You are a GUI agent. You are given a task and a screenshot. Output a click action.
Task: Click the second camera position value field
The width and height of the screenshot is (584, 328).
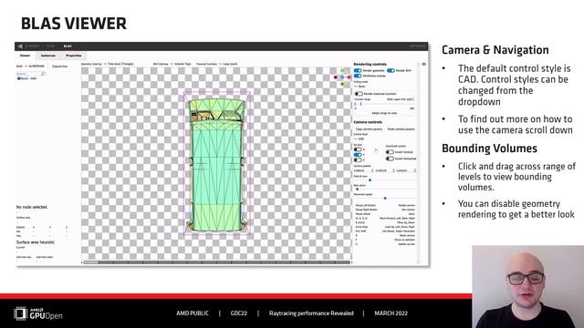384,170
